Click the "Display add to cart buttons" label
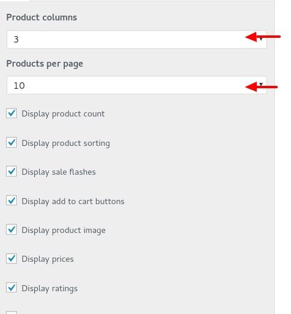Viewport: 291px width, 314px height. pyautogui.click(x=73, y=201)
